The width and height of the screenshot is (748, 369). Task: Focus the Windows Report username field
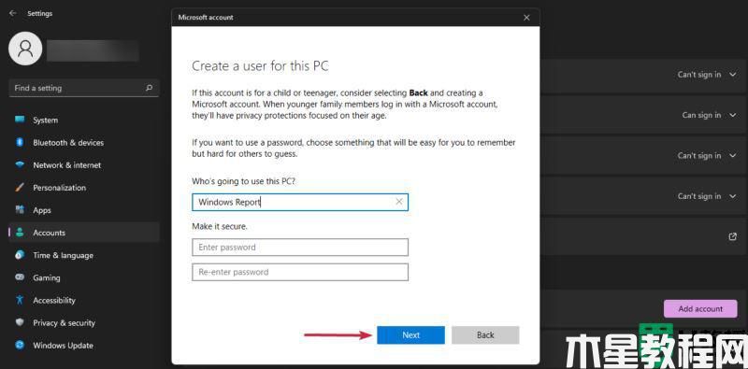[299, 202]
